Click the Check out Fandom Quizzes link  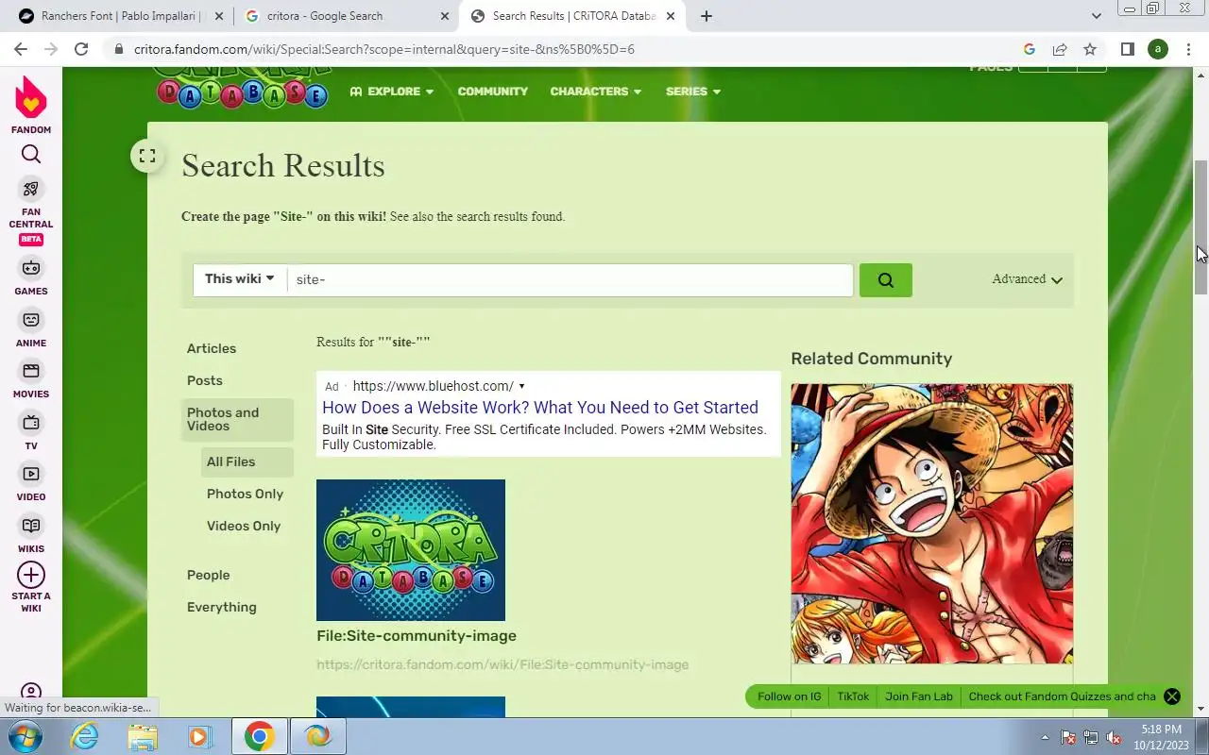pyautogui.click(x=1062, y=696)
